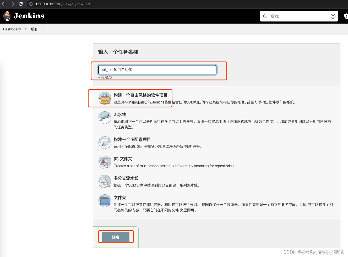348x257 pixels.
Task: Click the notification bell icon top right
Action: tap(346, 16)
